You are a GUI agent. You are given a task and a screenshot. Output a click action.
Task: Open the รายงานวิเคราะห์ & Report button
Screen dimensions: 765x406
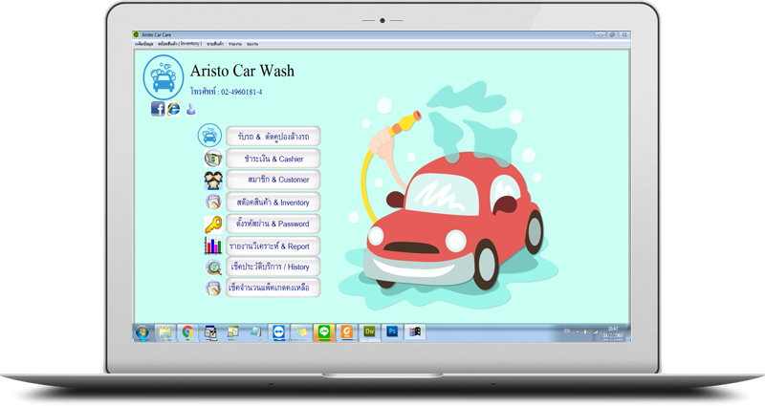273,246
